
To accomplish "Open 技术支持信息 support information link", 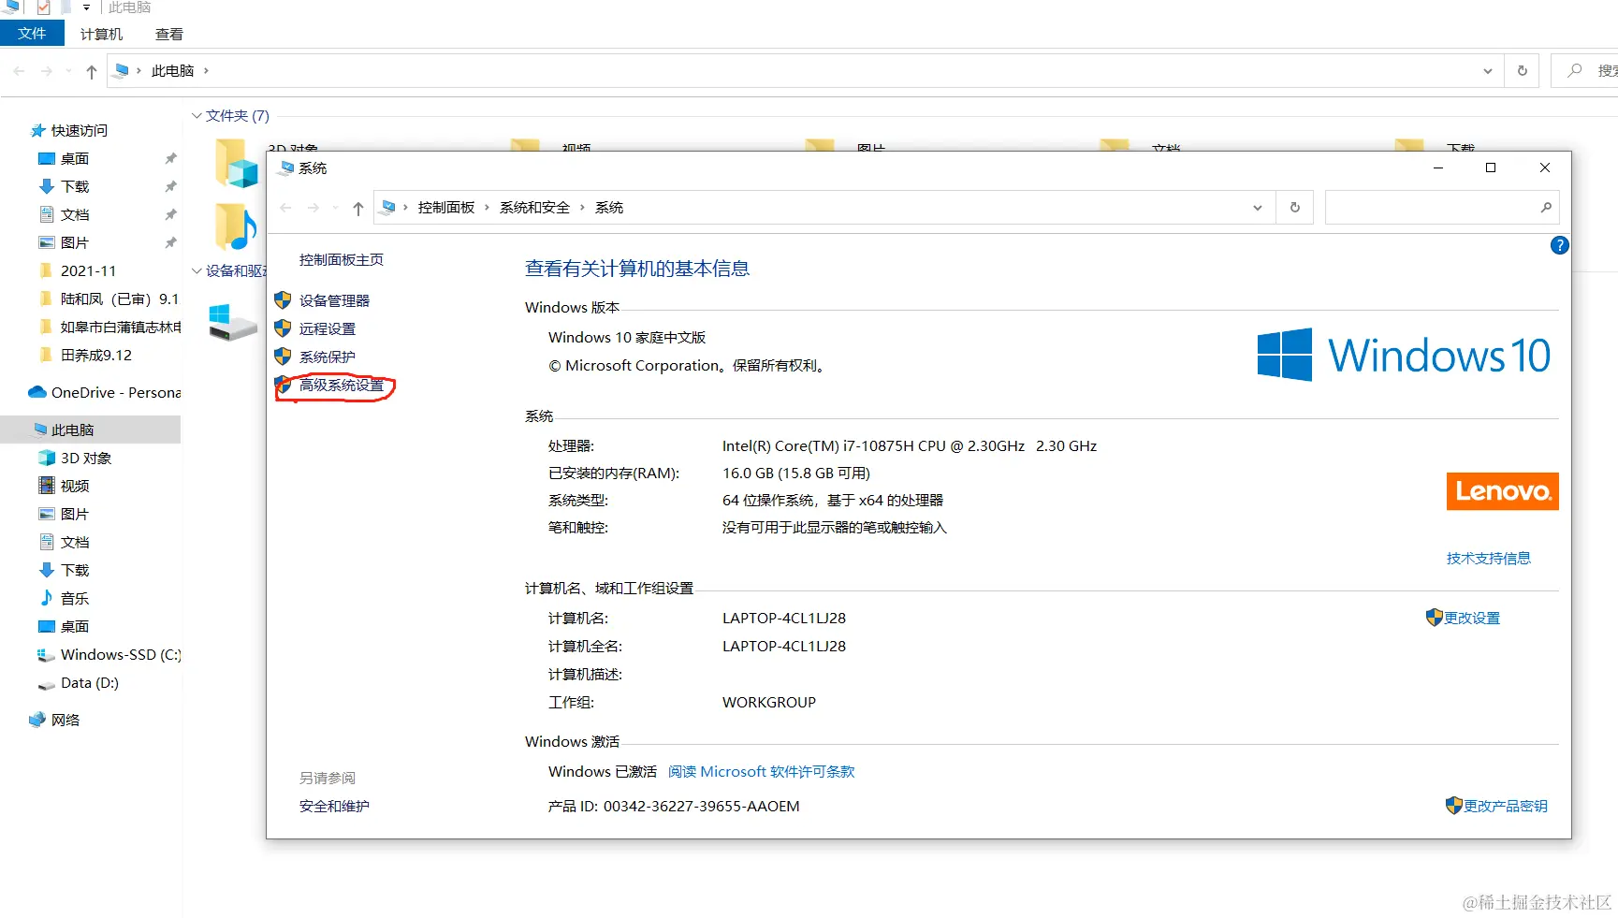I will [1489, 558].
